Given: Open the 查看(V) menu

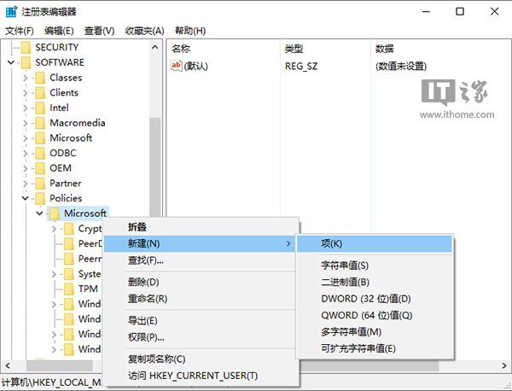Looking at the screenshot, I should tap(99, 31).
